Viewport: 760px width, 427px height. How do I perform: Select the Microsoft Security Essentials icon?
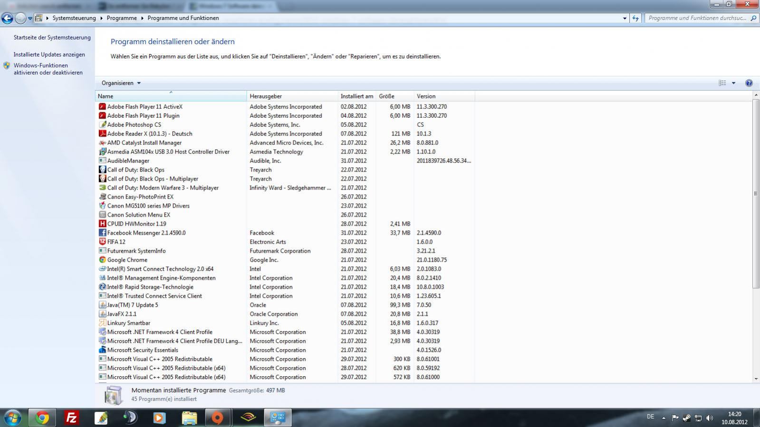[102, 351]
